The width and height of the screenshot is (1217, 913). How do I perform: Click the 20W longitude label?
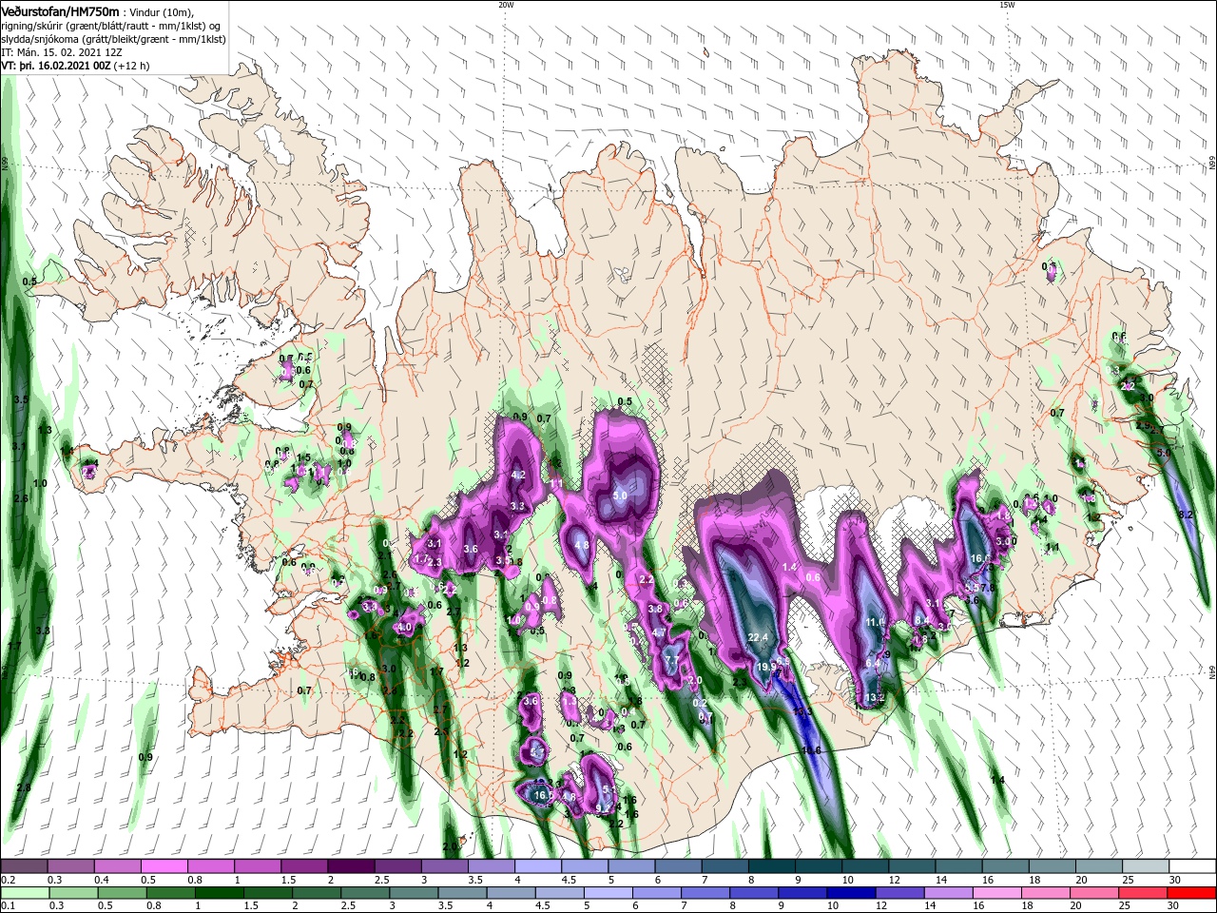point(506,5)
